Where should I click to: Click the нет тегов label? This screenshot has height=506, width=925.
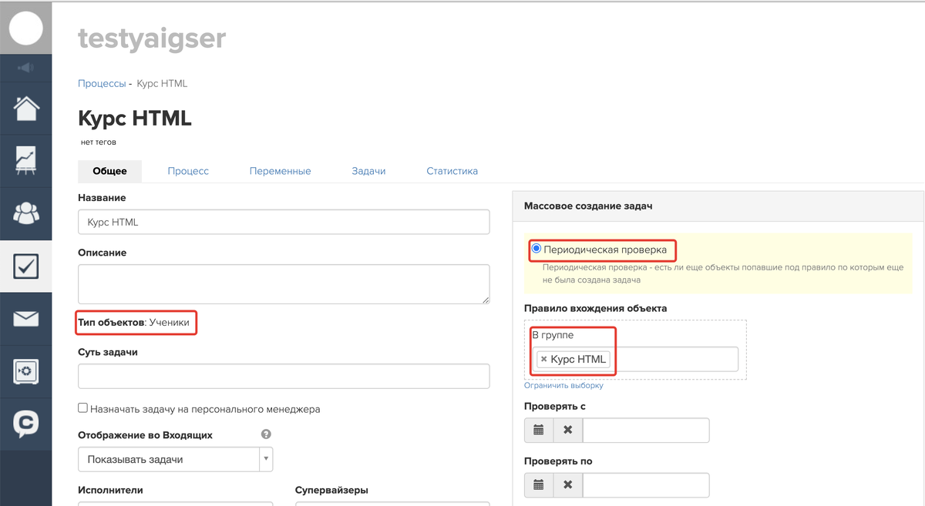99,142
